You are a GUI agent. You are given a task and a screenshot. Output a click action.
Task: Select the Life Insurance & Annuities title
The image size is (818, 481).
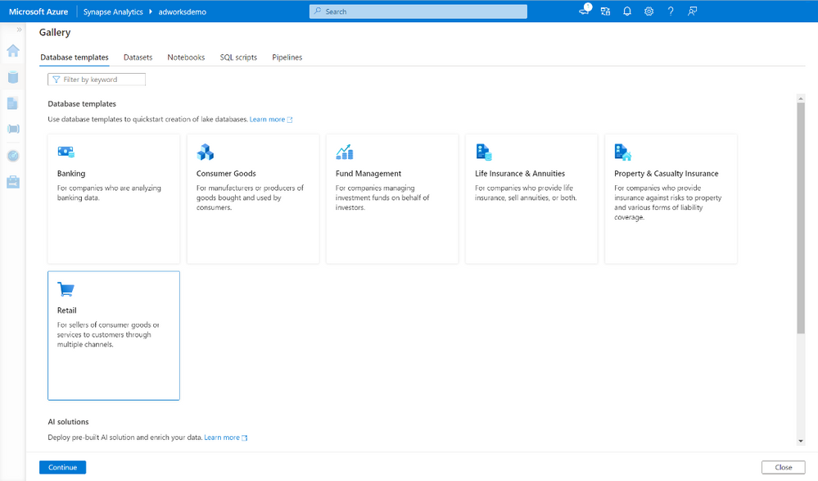point(520,174)
